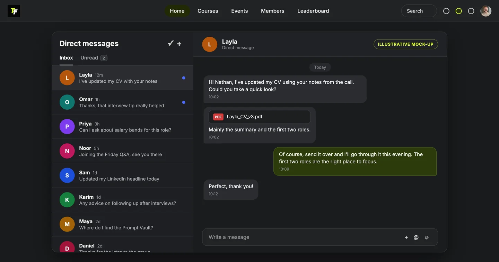This screenshot has height=262, width=499.
Task: Focus the "Write a message" input
Action: pos(320,237)
